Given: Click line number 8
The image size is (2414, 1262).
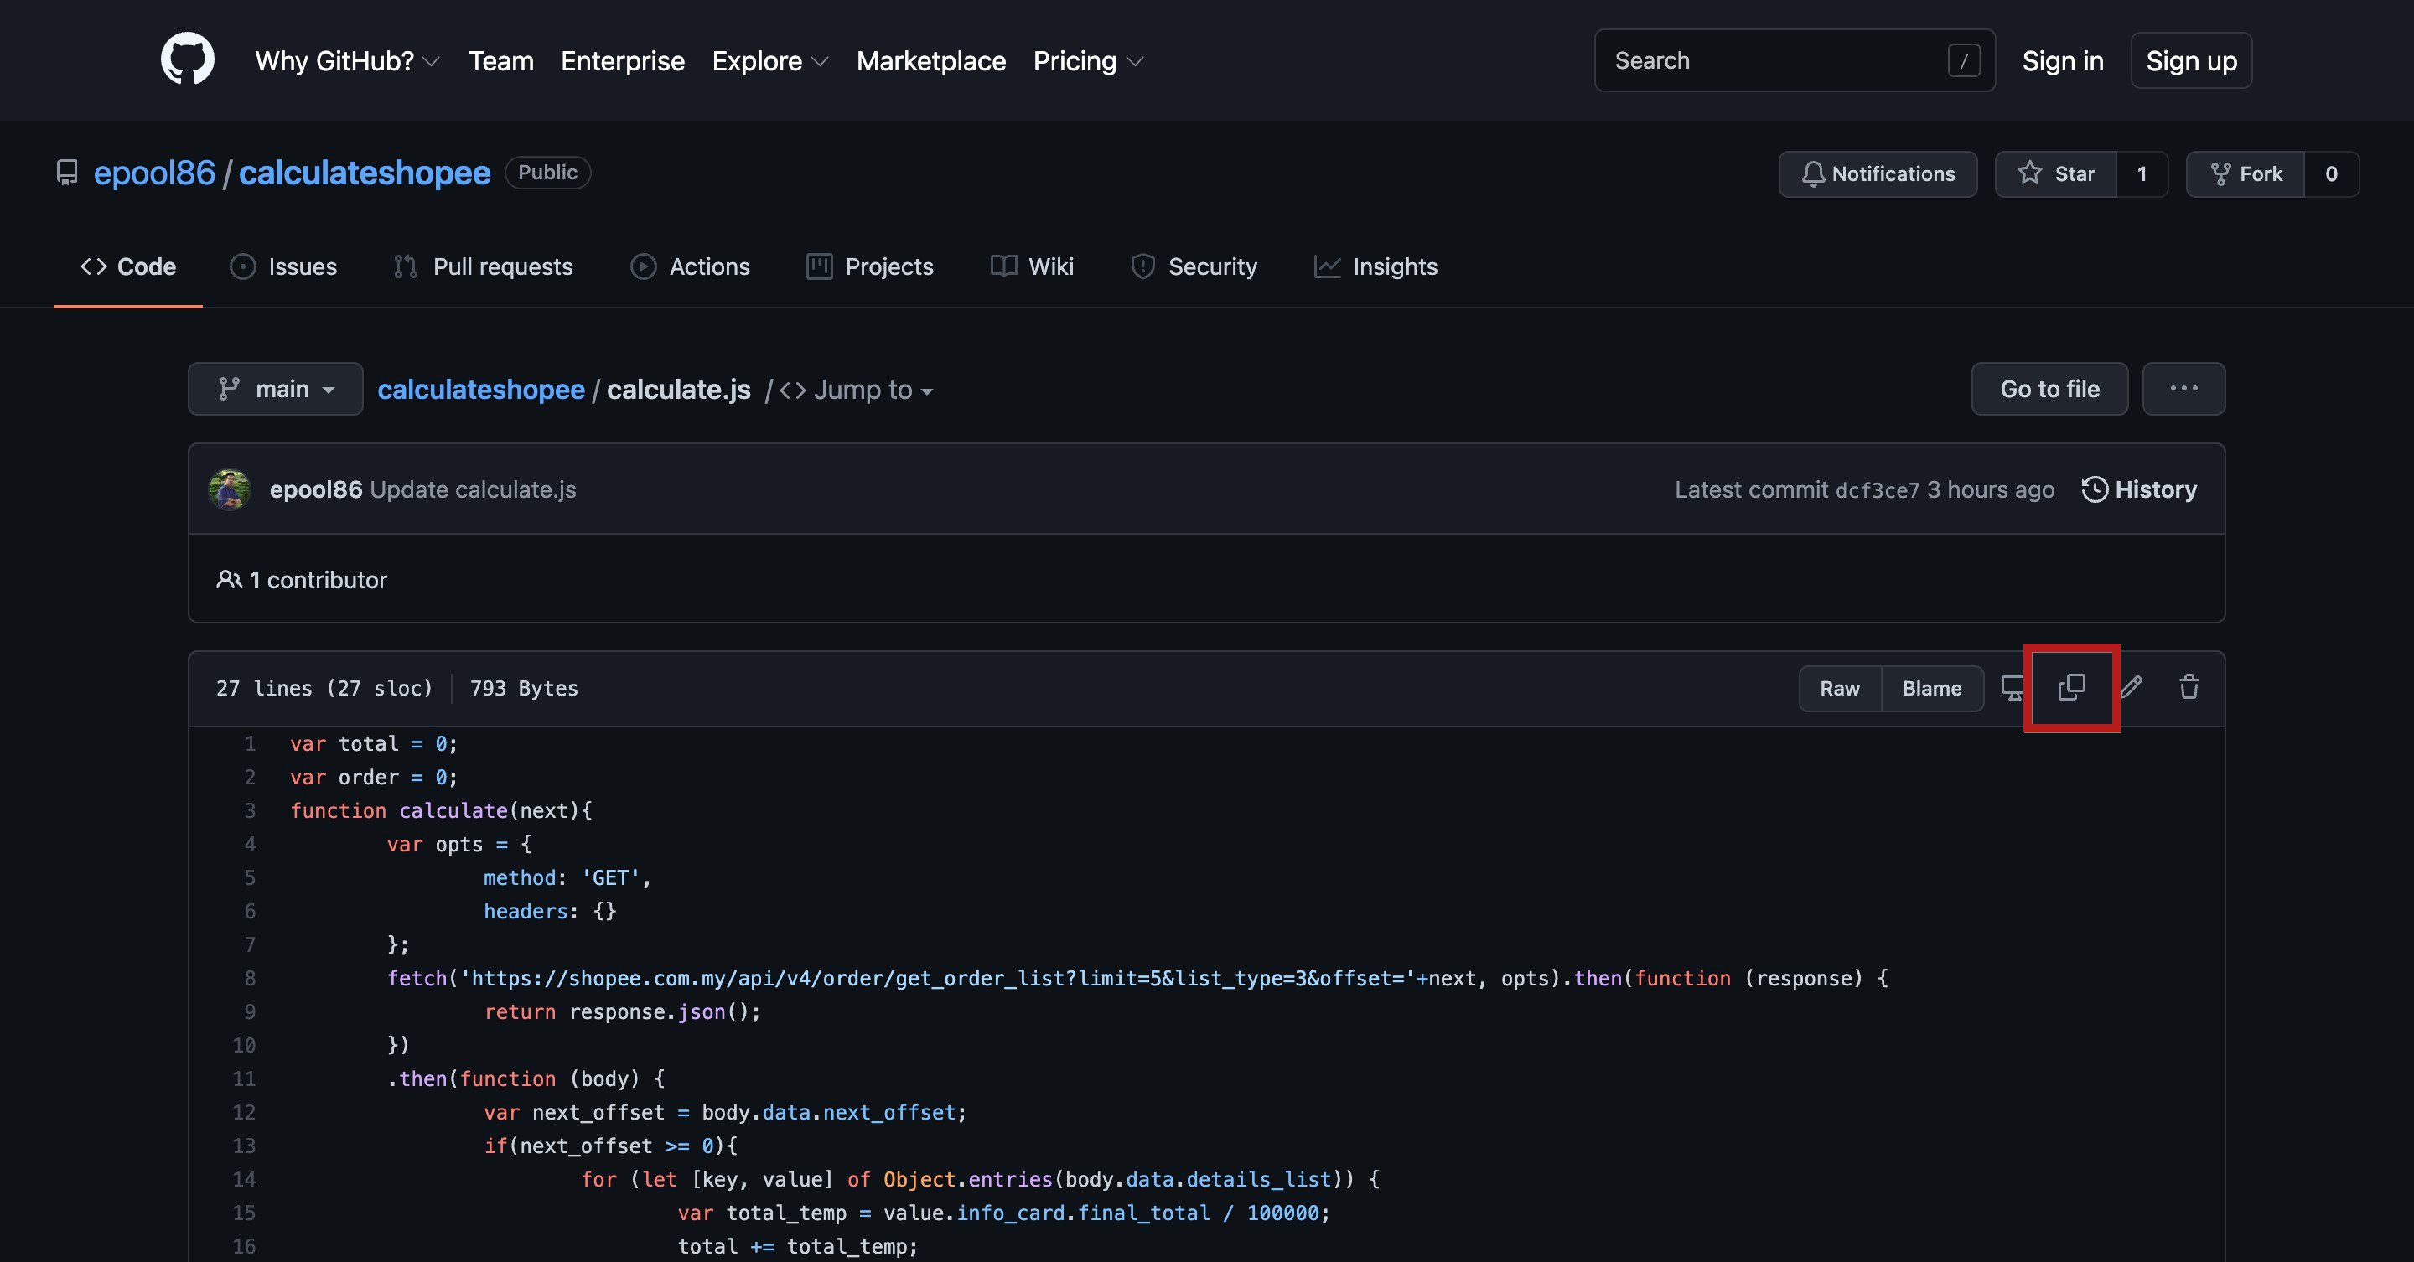Looking at the screenshot, I should [249, 978].
